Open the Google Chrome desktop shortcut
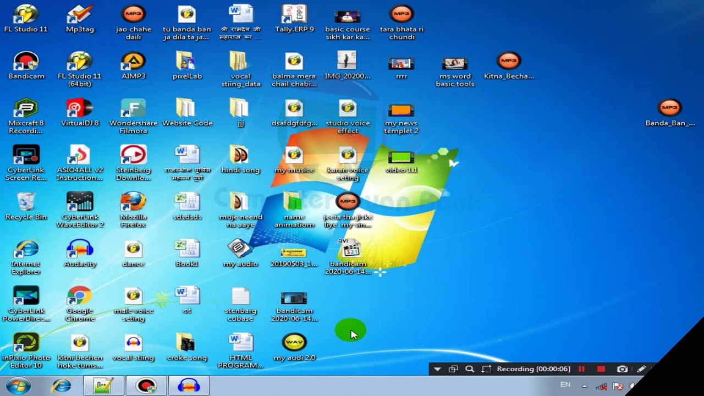Viewport: 704px width, 396px height. (x=80, y=304)
